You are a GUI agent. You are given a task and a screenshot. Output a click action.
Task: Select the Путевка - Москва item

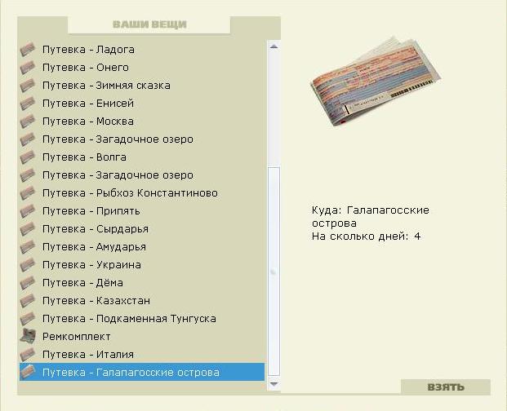click(142, 121)
